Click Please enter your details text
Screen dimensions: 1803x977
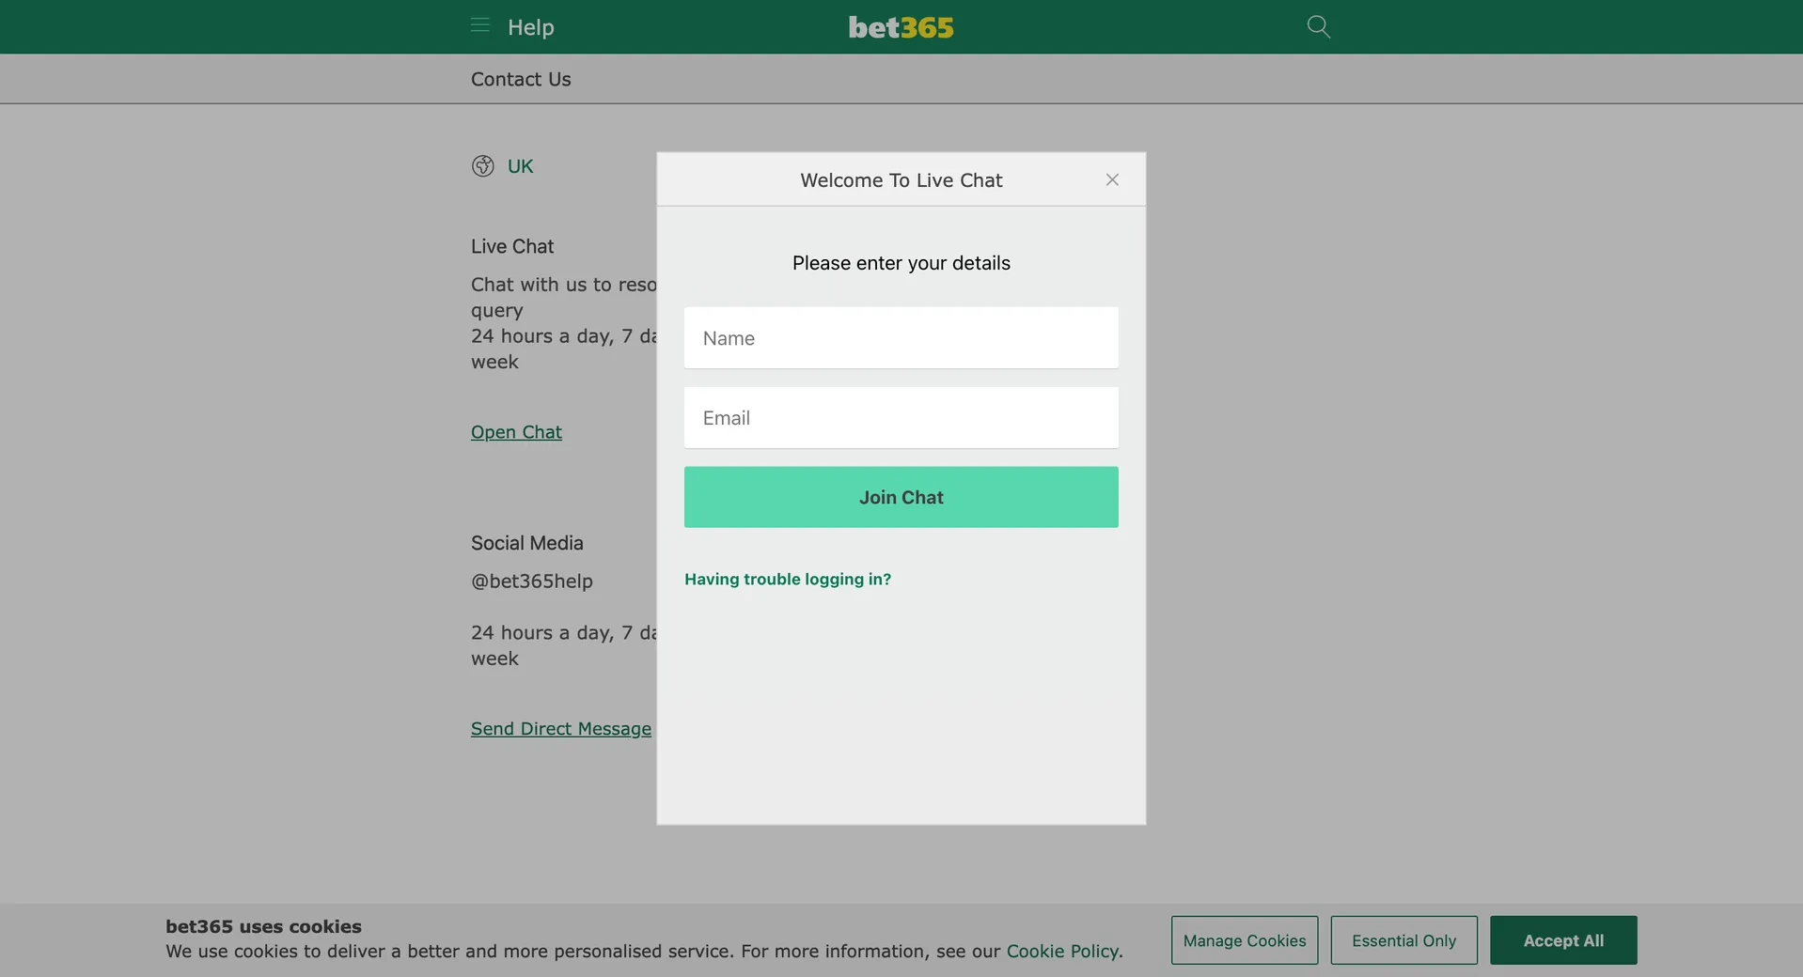[901, 263]
